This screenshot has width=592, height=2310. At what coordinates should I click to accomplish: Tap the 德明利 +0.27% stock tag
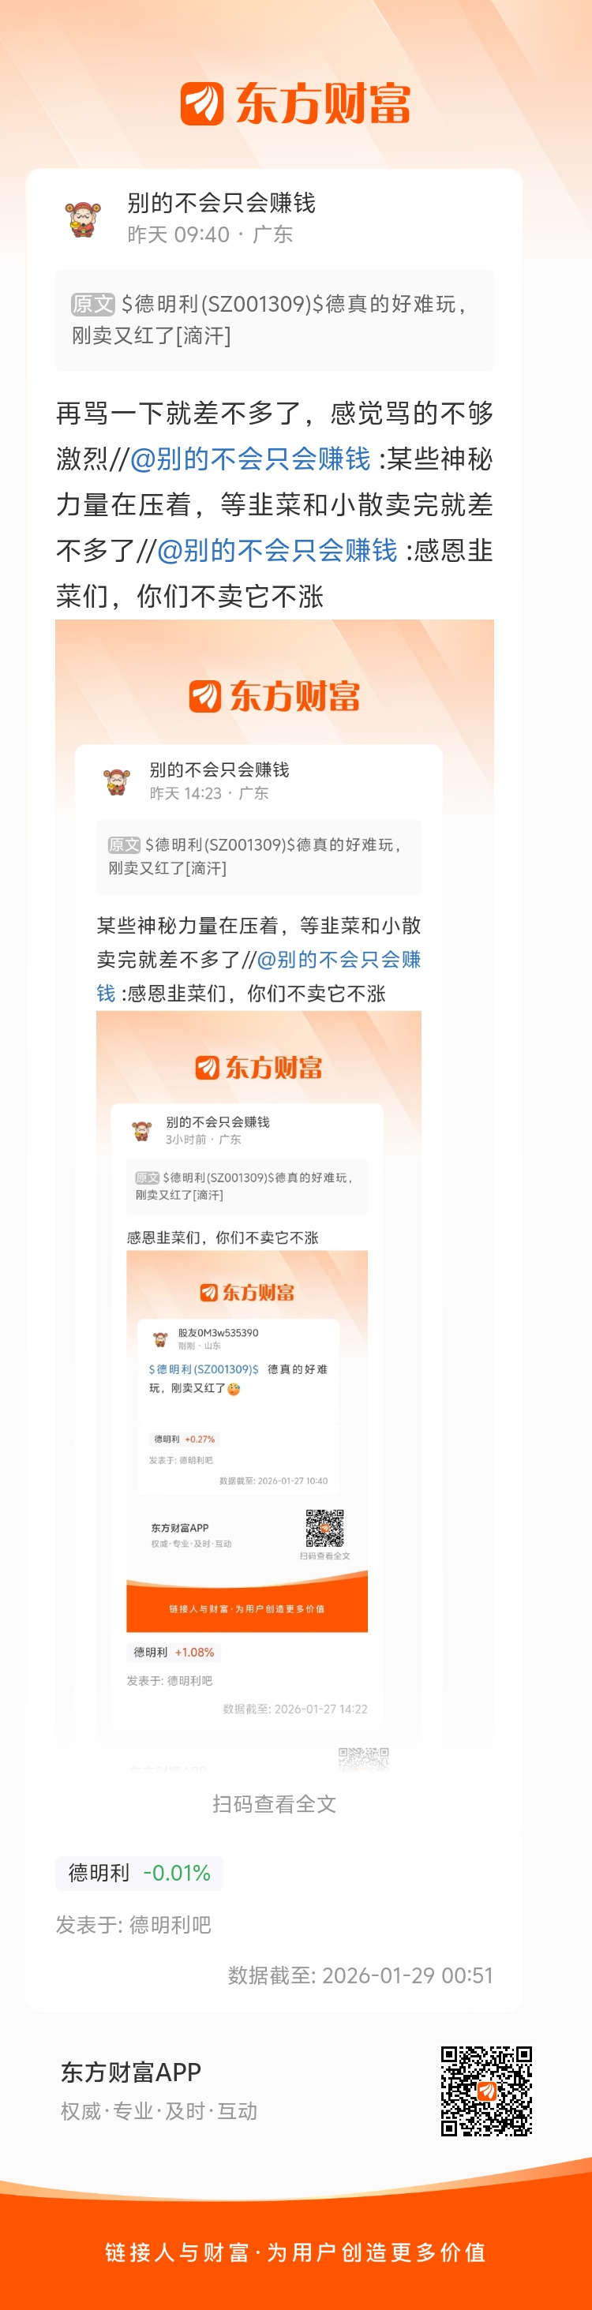click(184, 1440)
